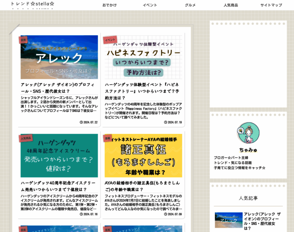Click the AYAの結婚相手の諸正真伍 article title

142,186
